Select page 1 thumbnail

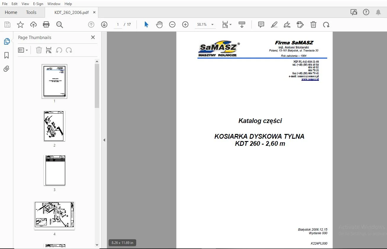click(x=54, y=81)
